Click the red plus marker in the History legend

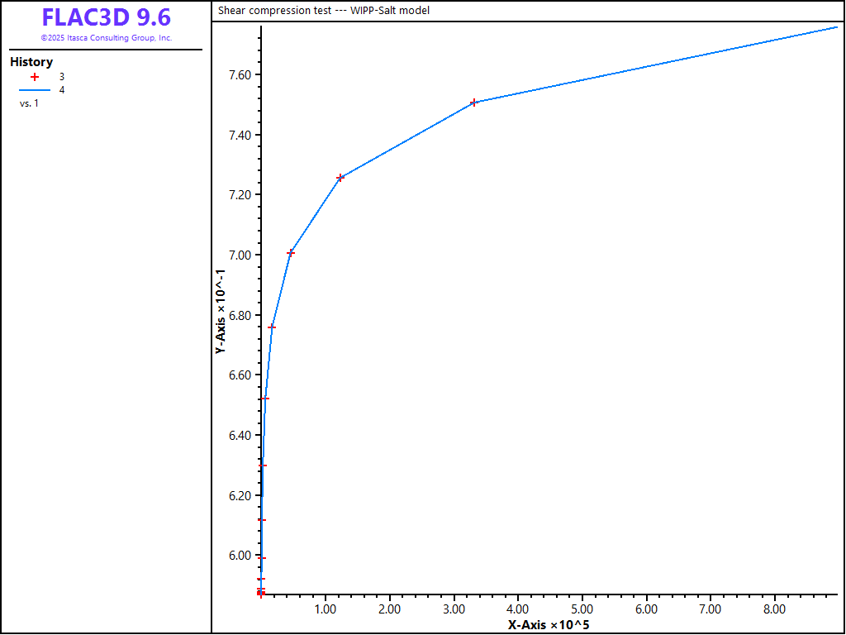pos(35,76)
